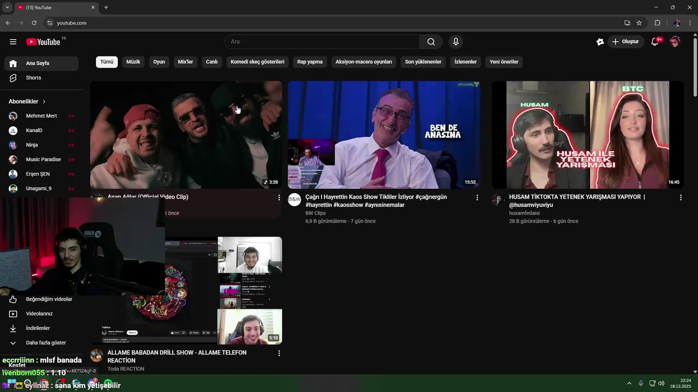Select the Canlı filter chip
This screenshot has height=392, width=698.
pyautogui.click(x=212, y=62)
